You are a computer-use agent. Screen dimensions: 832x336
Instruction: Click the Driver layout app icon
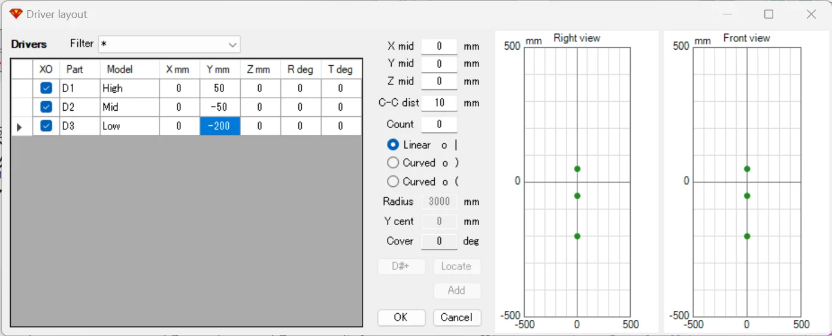16,14
